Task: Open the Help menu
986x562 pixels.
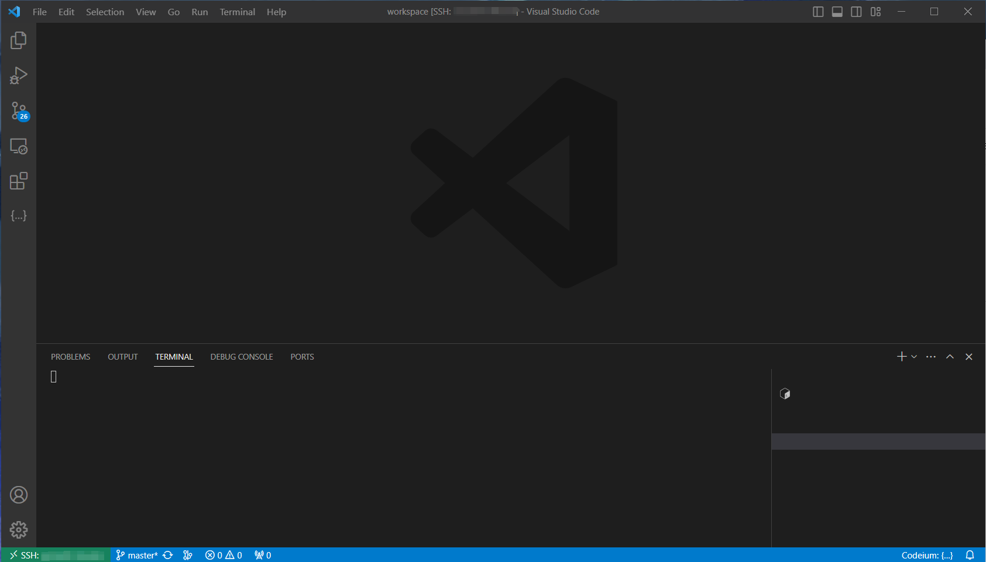Action: (x=276, y=12)
